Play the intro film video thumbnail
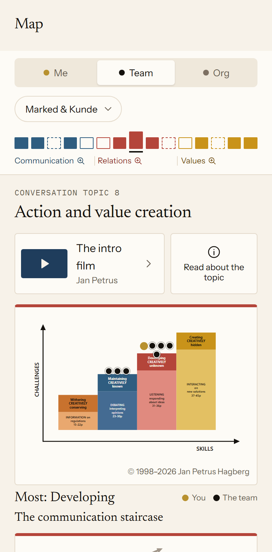272x552 pixels. click(44, 264)
